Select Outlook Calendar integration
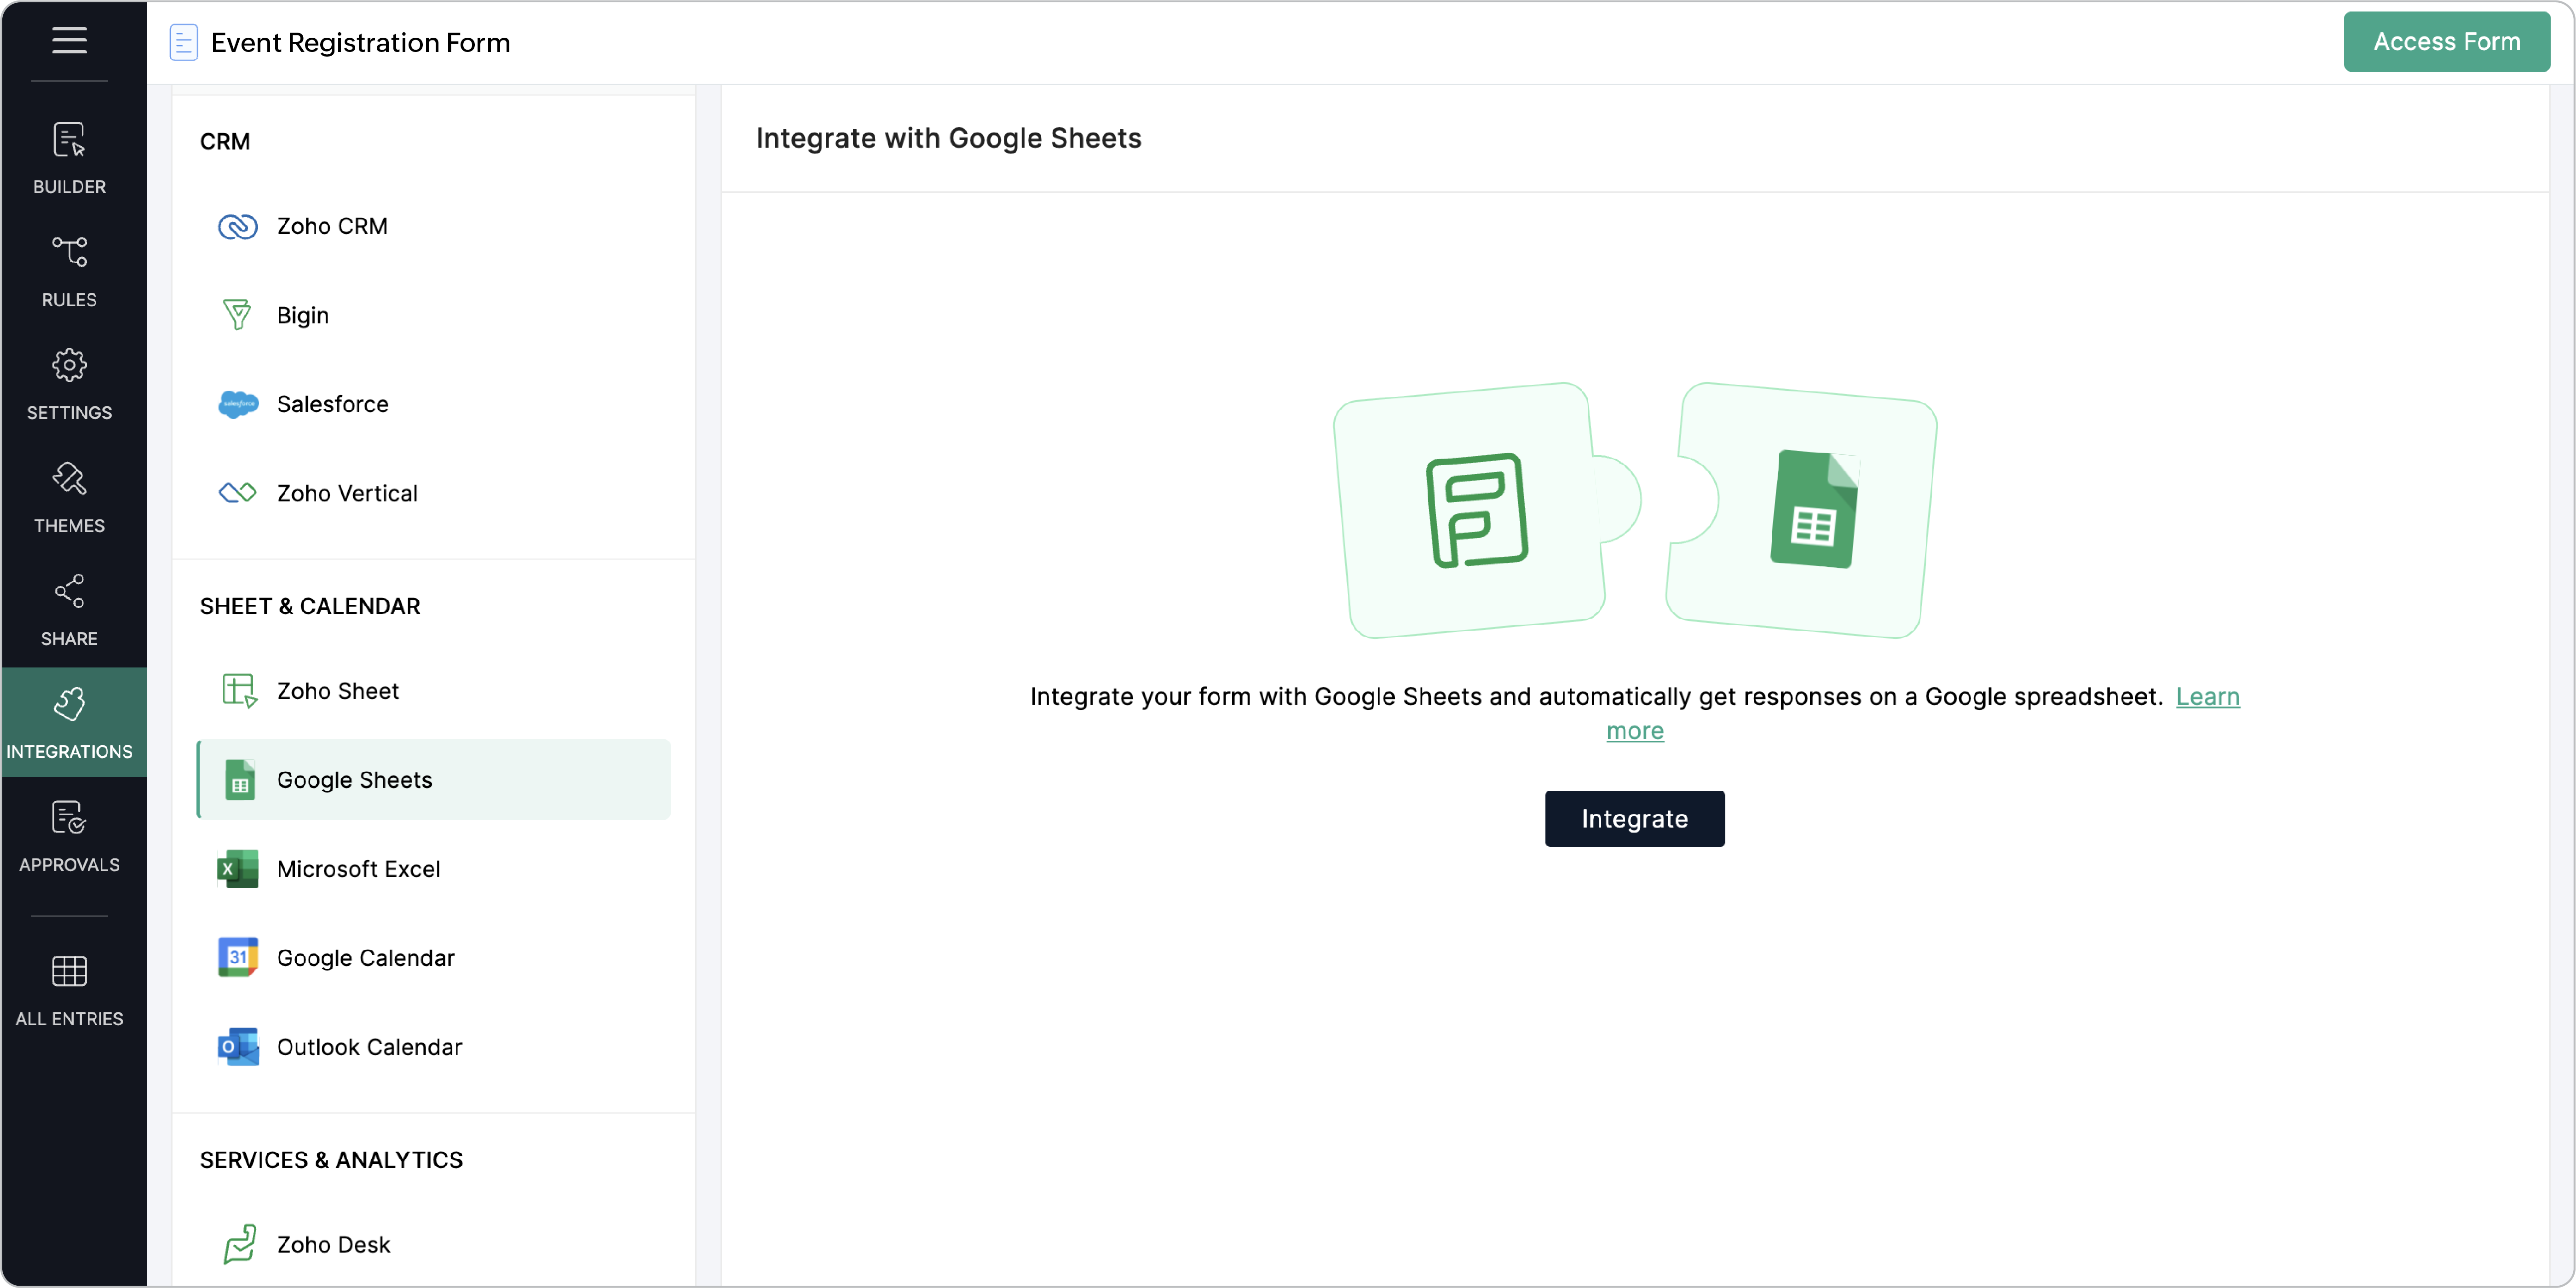The image size is (2576, 1288). (x=369, y=1047)
